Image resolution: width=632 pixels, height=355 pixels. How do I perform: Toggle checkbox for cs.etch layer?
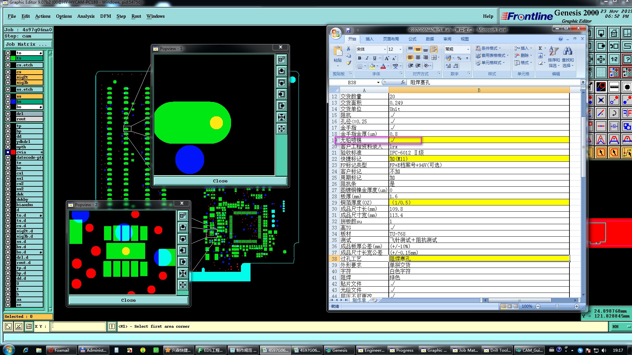(x=8, y=65)
